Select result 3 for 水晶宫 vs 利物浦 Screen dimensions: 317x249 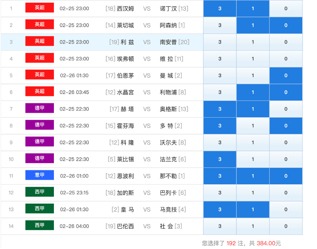click(x=220, y=92)
